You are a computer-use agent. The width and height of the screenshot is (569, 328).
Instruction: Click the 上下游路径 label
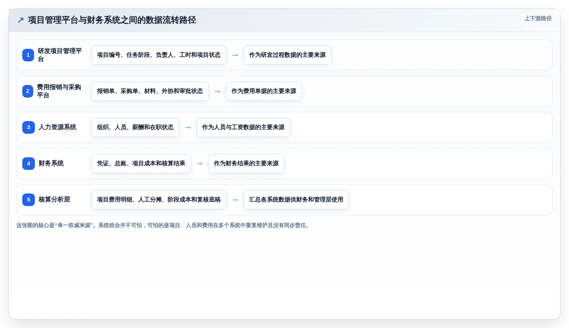538,19
